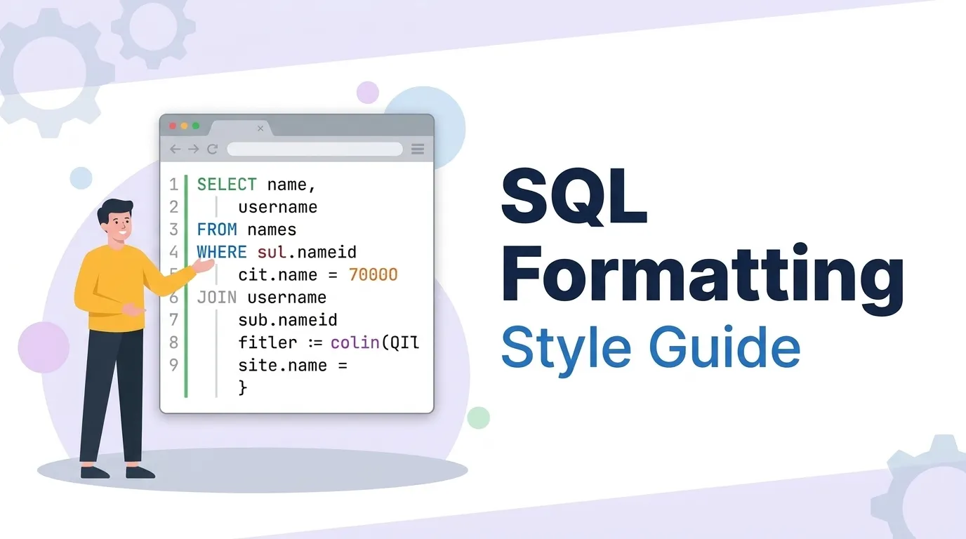Click the browser reload icon

(212, 149)
